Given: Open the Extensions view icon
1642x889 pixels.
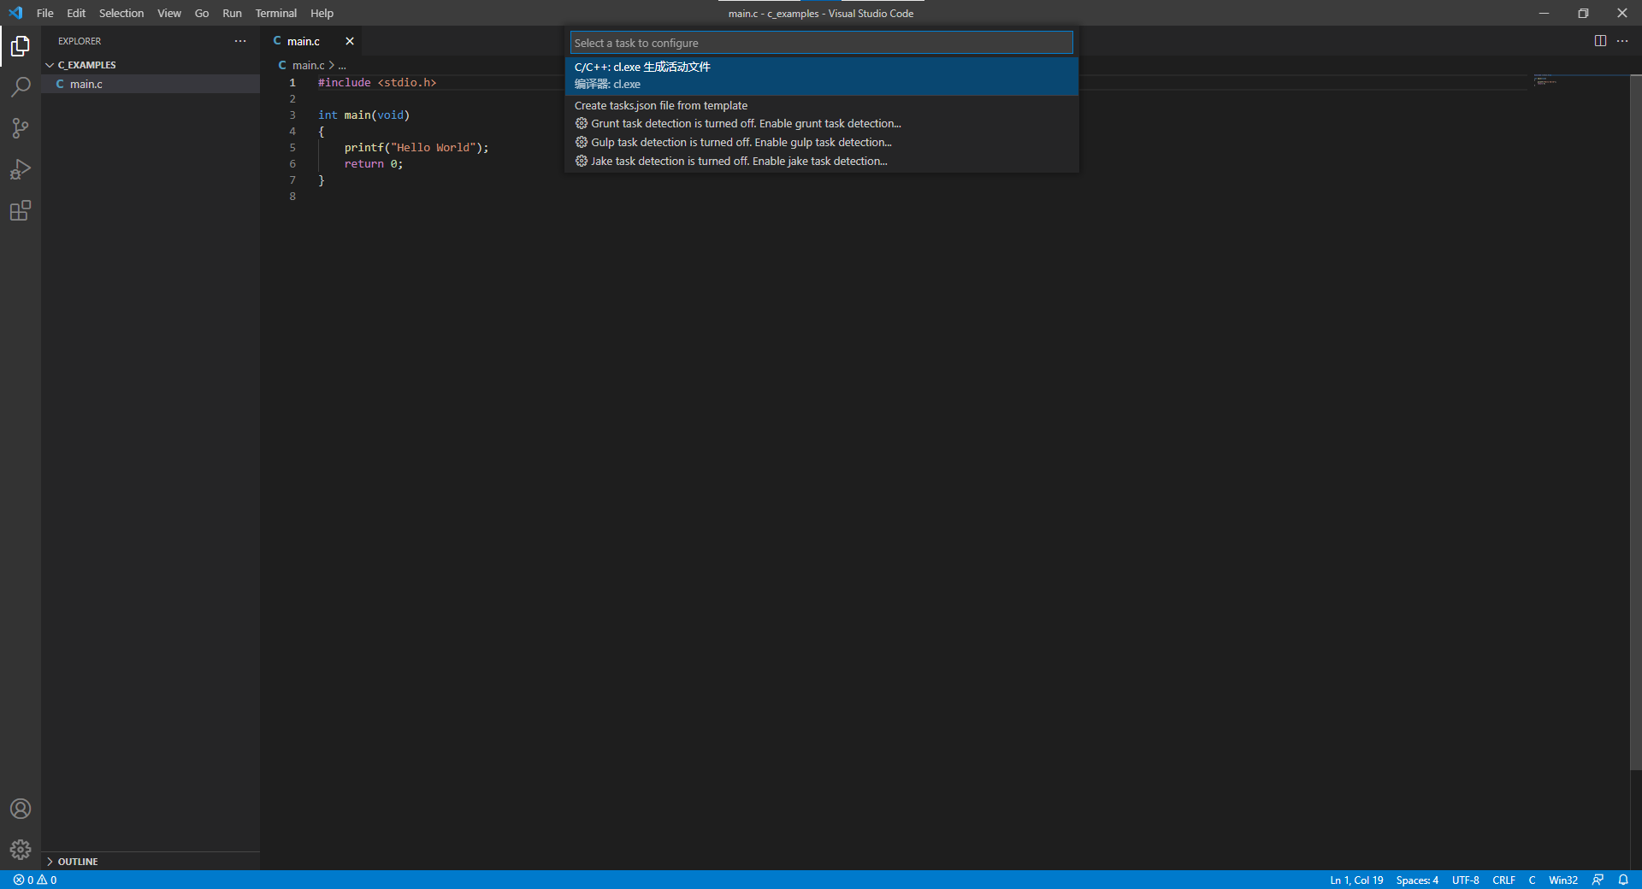Looking at the screenshot, I should (x=21, y=210).
